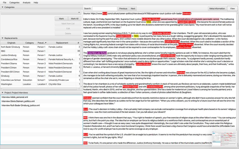Select the Washington replacement row

coord(40,84)
